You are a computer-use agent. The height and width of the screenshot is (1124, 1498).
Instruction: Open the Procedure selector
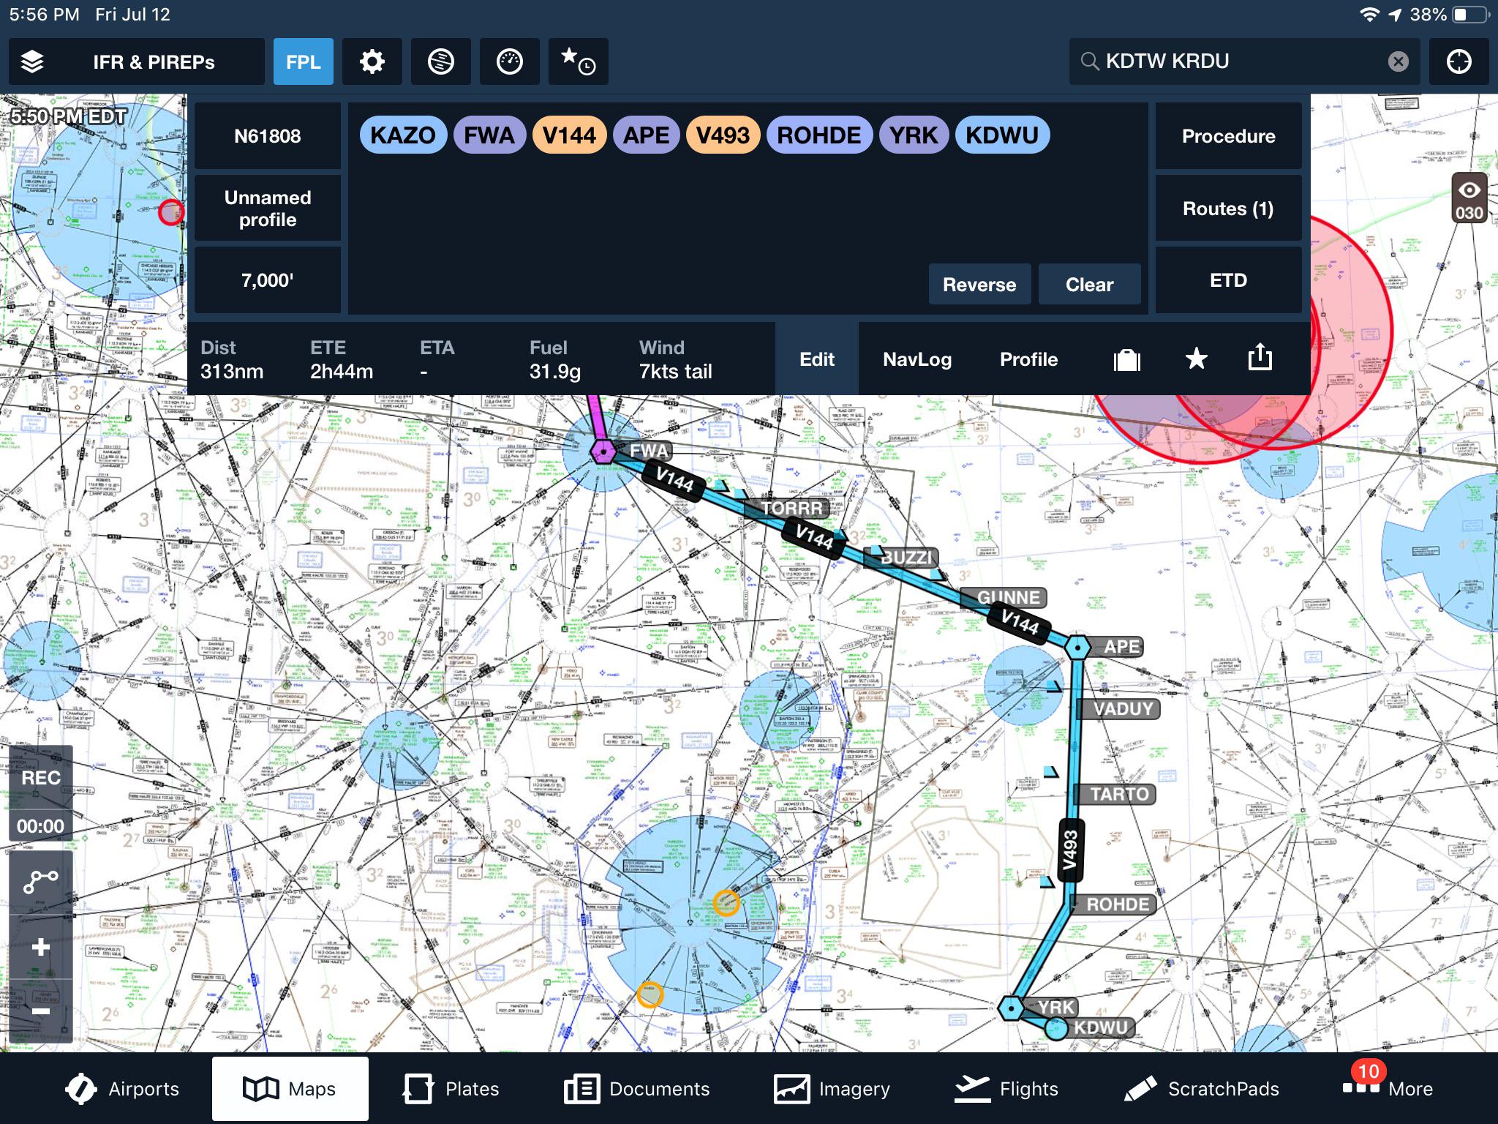pos(1228,136)
